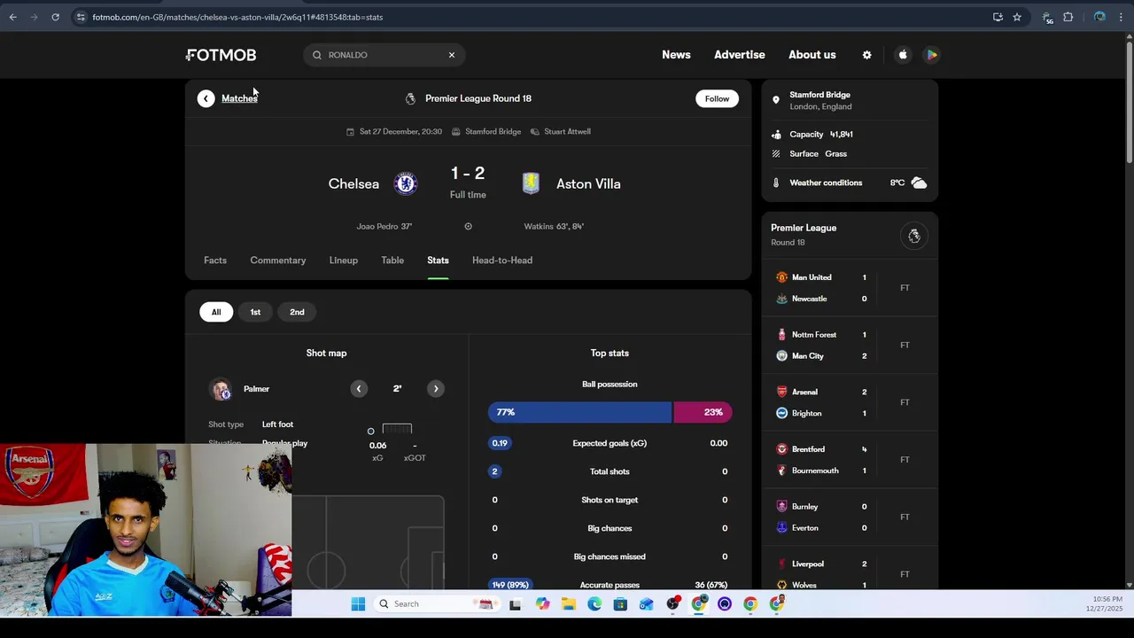This screenshot has width=1134, height=638.
Task: Open File Explorer from the taskbar
Action: [x=568, y=603]
